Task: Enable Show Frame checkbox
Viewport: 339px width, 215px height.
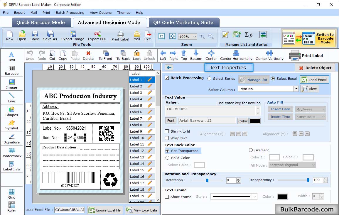Action: click(x=167, y=197)
